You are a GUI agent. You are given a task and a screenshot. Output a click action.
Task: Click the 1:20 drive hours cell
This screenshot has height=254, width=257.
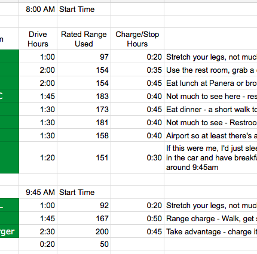click(x=38, y=157)
